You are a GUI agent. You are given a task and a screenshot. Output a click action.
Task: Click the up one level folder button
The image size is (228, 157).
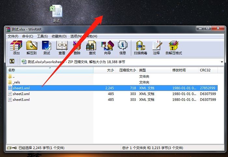(12, 61)
